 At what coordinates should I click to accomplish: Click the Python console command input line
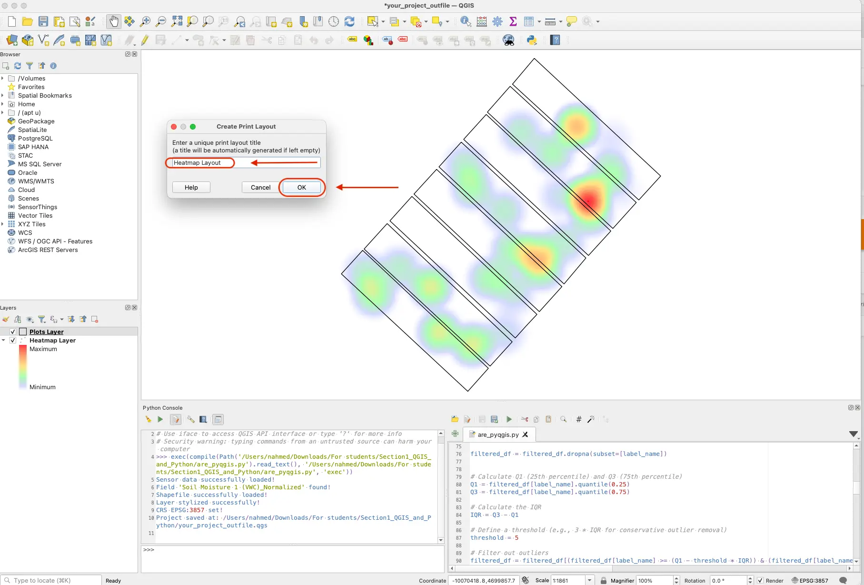pyautogui.click(x=293, y=558)
